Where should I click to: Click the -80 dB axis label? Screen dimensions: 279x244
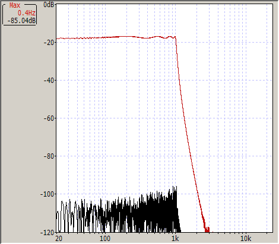point(49,156)
